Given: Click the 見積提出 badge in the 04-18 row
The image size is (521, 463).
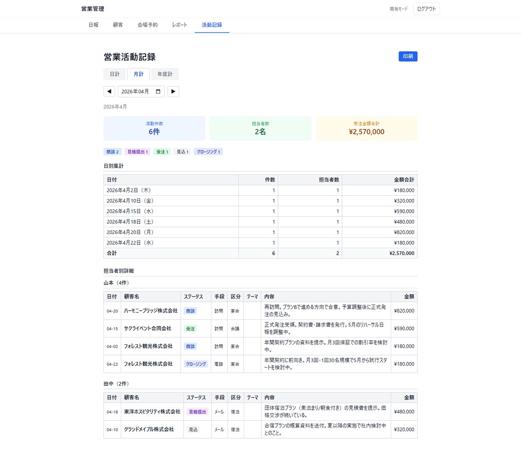Looking at the screenshot, I should coord(197,412).
